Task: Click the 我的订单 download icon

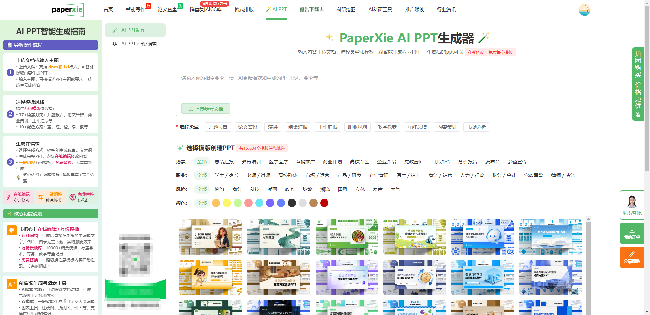Action: (632, 230)
